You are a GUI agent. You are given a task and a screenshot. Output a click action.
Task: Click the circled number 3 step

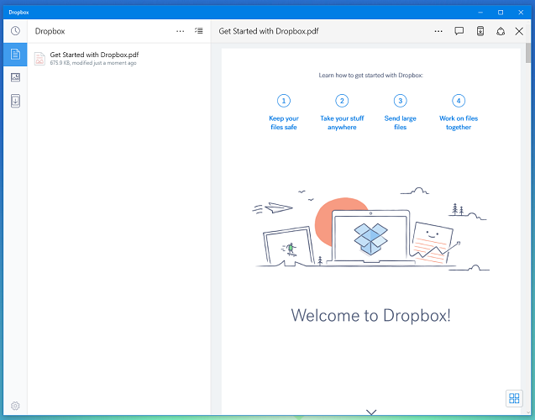[401, 101]
